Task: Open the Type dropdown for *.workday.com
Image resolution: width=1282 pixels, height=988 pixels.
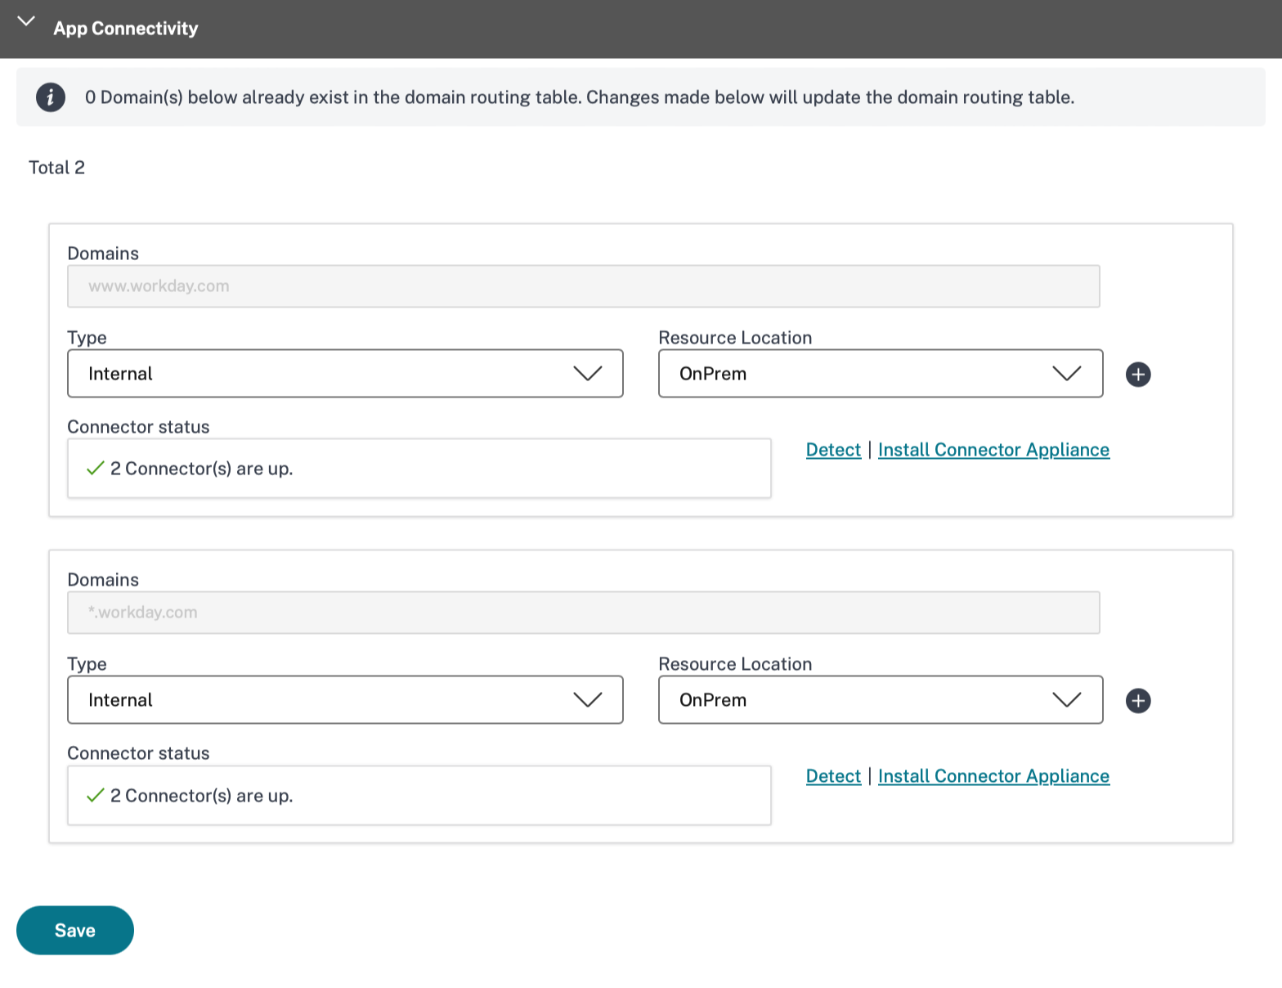Action: 345,700
